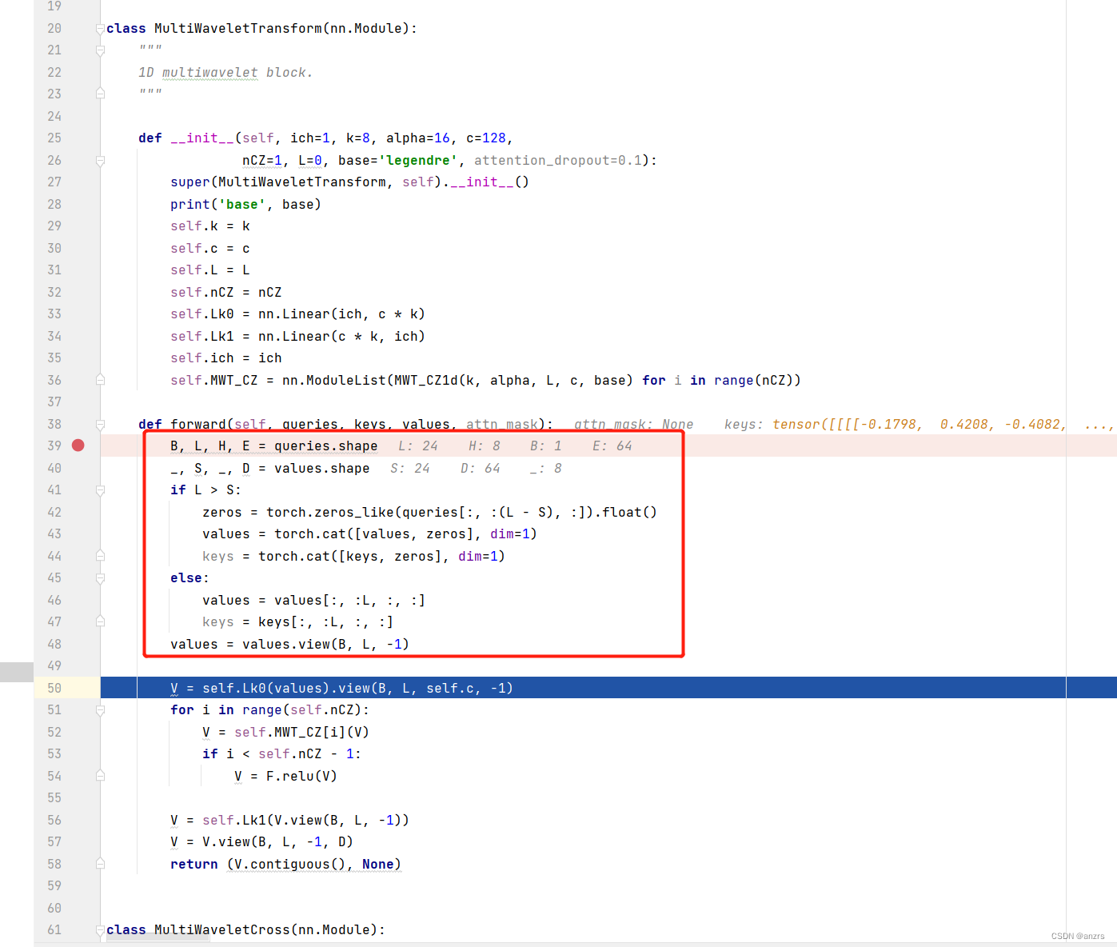Click 'self.ich = ich' assignment

click(x=226, y=358)
